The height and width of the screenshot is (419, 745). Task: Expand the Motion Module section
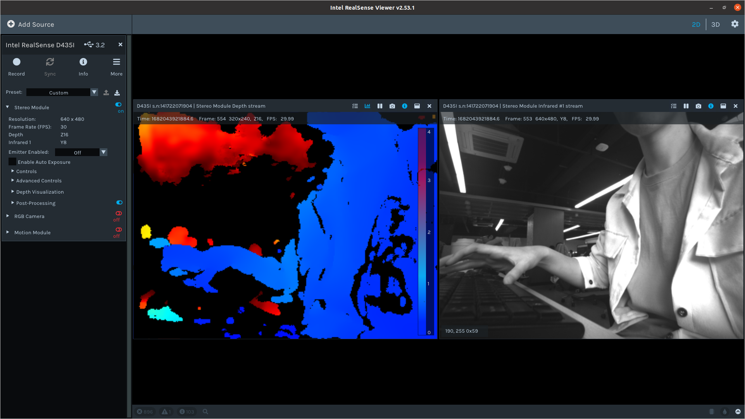(7, 232)
